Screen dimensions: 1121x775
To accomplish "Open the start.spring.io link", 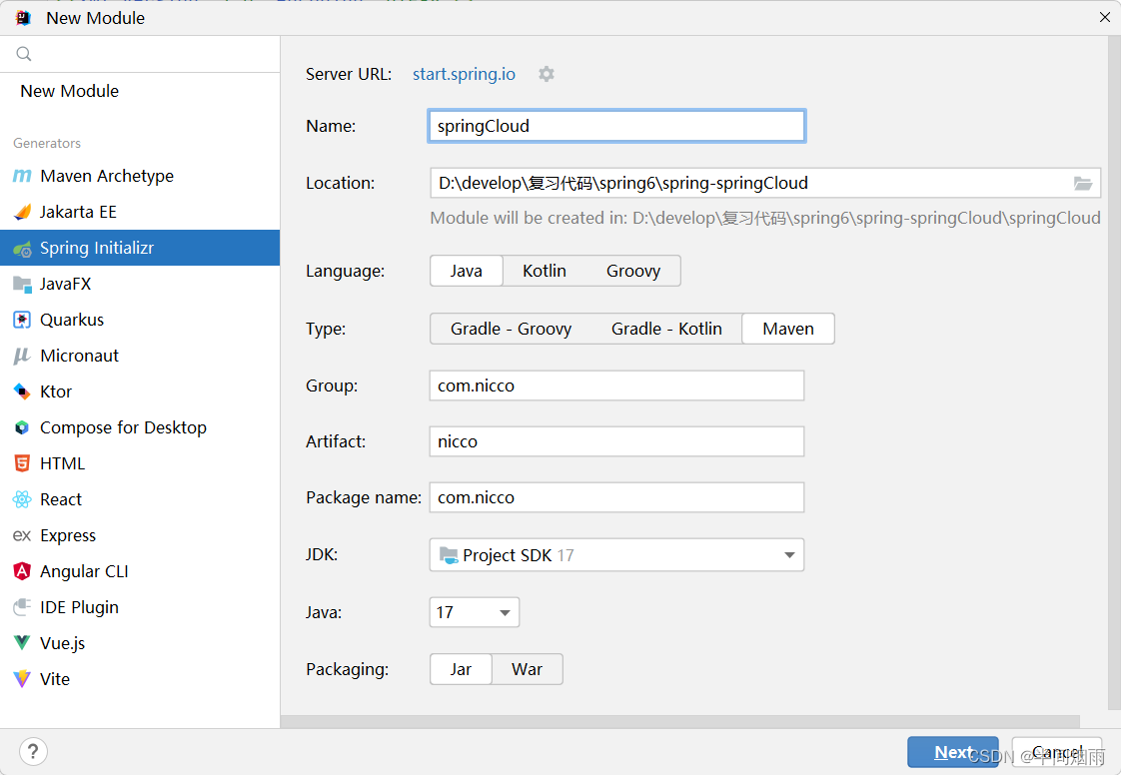I will 464,73.
